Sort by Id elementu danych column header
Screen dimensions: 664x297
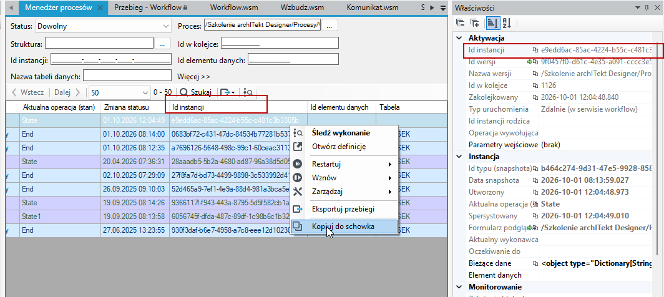pos(342,107)
